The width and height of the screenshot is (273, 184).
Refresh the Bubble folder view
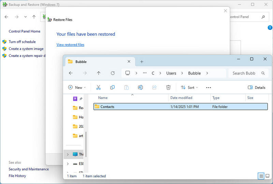pos(113,73)
